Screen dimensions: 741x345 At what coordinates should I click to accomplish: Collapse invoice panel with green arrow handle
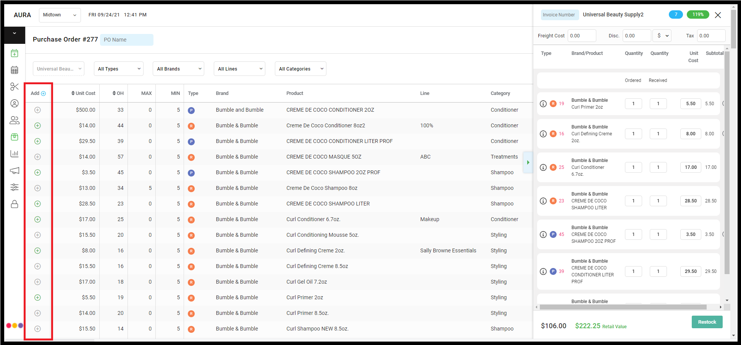pyautogui.click(x=528, y=162)
